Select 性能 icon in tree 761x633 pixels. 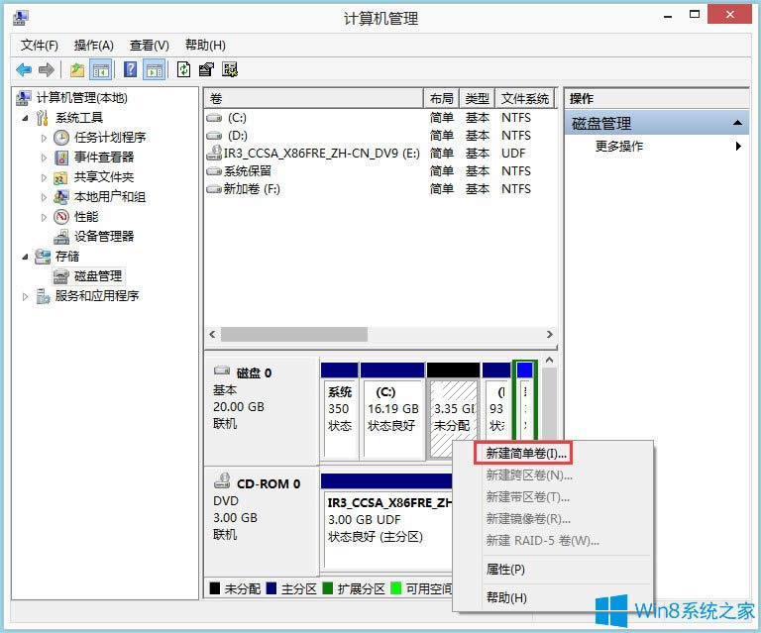pyautogui.click(x=61, y=217)
